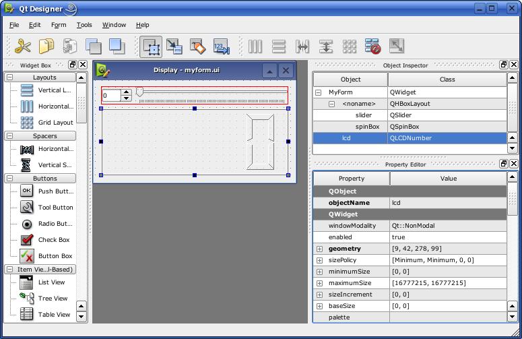Click the Cut scissors toolbar icon
This screenshot has height=339, width=522.
click(23, 47)
